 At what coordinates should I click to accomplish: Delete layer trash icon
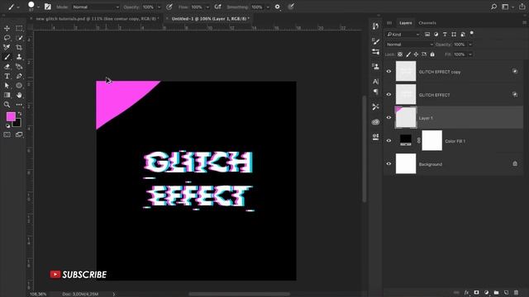516,293
